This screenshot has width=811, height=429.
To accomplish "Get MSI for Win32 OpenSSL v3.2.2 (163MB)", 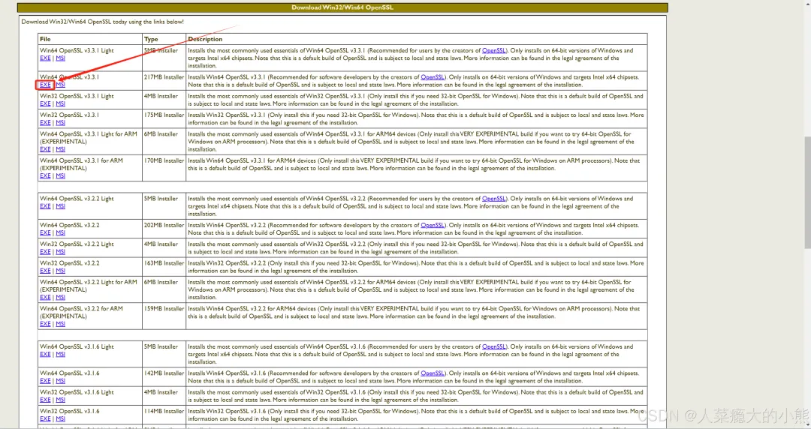I will 61,271.
